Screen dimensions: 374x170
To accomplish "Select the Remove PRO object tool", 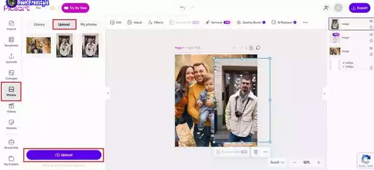I will (218, 22).
